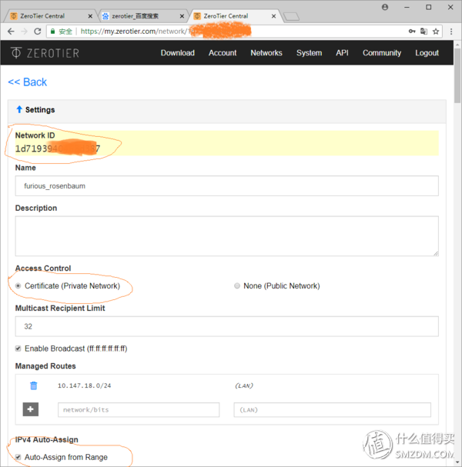The width and height of the screenshot is (462, 467).
Task: Click the network Name field
Action: coord(227,186)
